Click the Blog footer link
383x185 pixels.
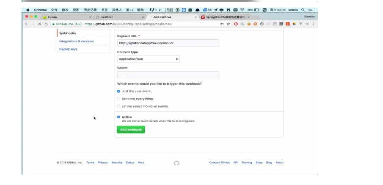(269, 163)
